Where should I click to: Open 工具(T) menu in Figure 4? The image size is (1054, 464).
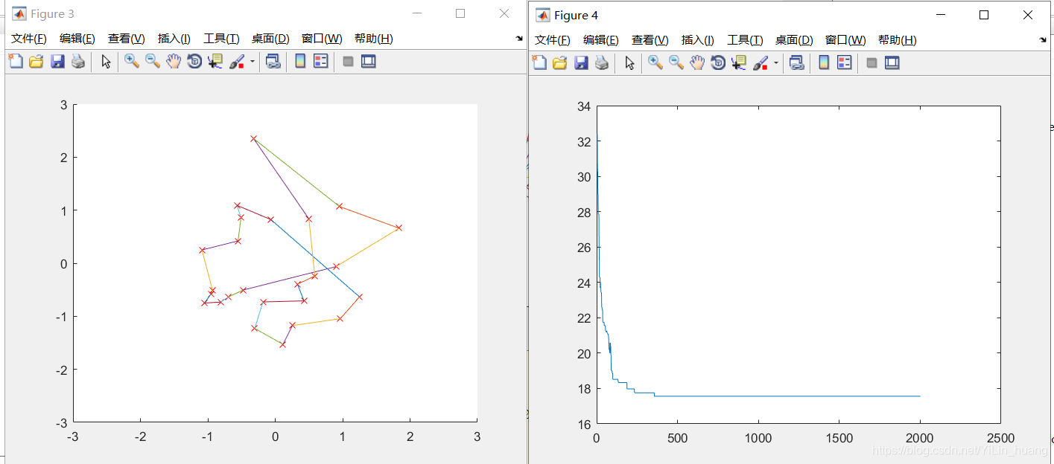(745, 40)
